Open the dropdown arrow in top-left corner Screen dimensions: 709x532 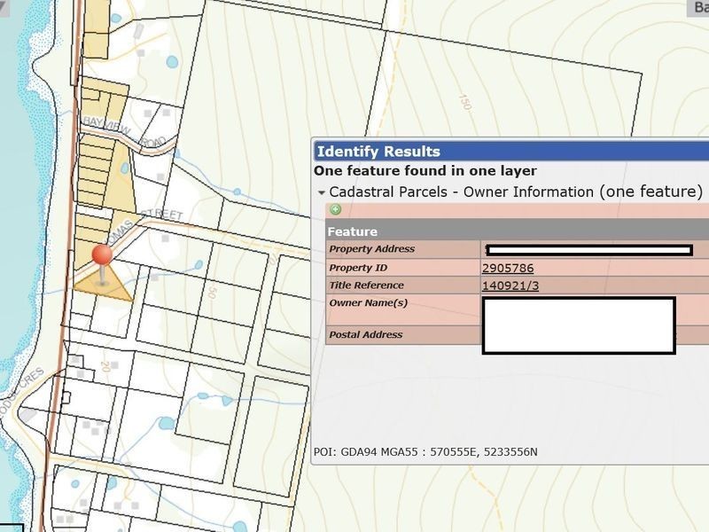(4, 8)
